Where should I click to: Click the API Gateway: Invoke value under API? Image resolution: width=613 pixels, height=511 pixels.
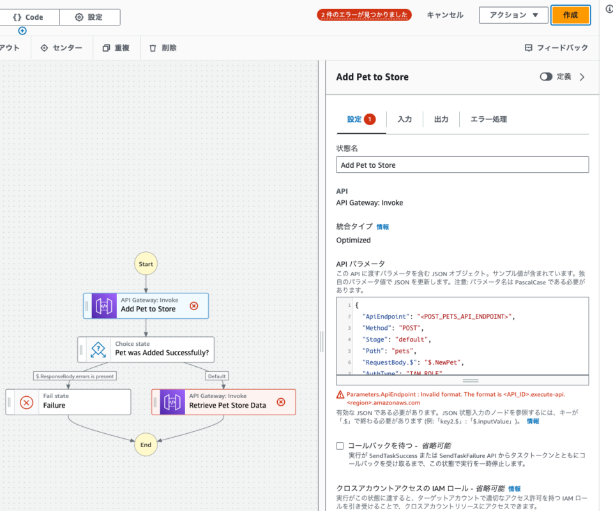click(370, 203)
